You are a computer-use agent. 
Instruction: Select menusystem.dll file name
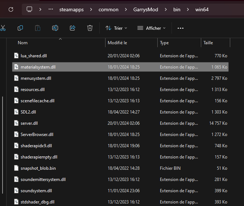pos(36,78)
